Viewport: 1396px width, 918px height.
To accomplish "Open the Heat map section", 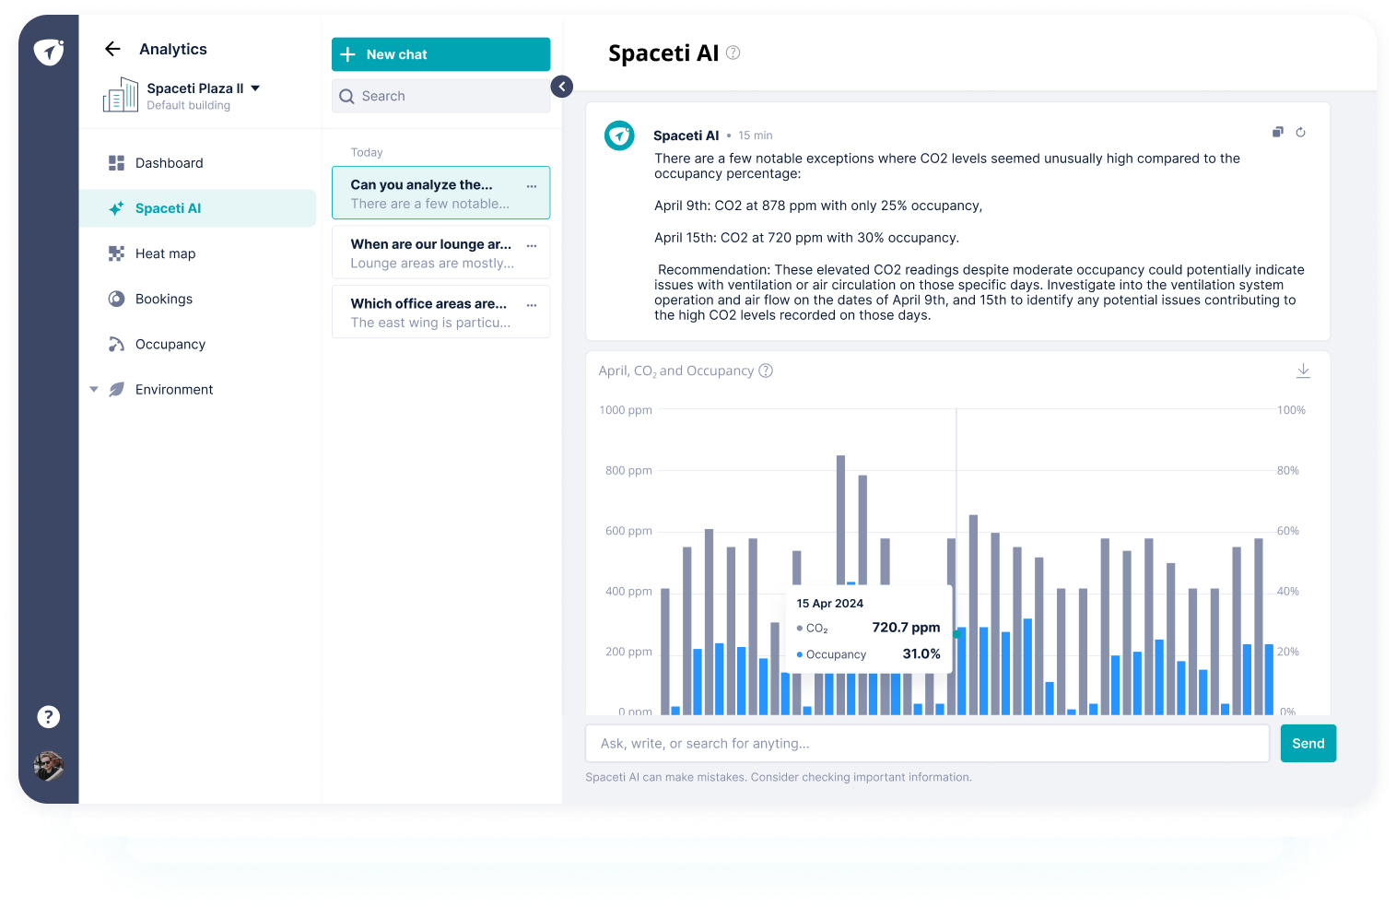I will click(165, 253).
